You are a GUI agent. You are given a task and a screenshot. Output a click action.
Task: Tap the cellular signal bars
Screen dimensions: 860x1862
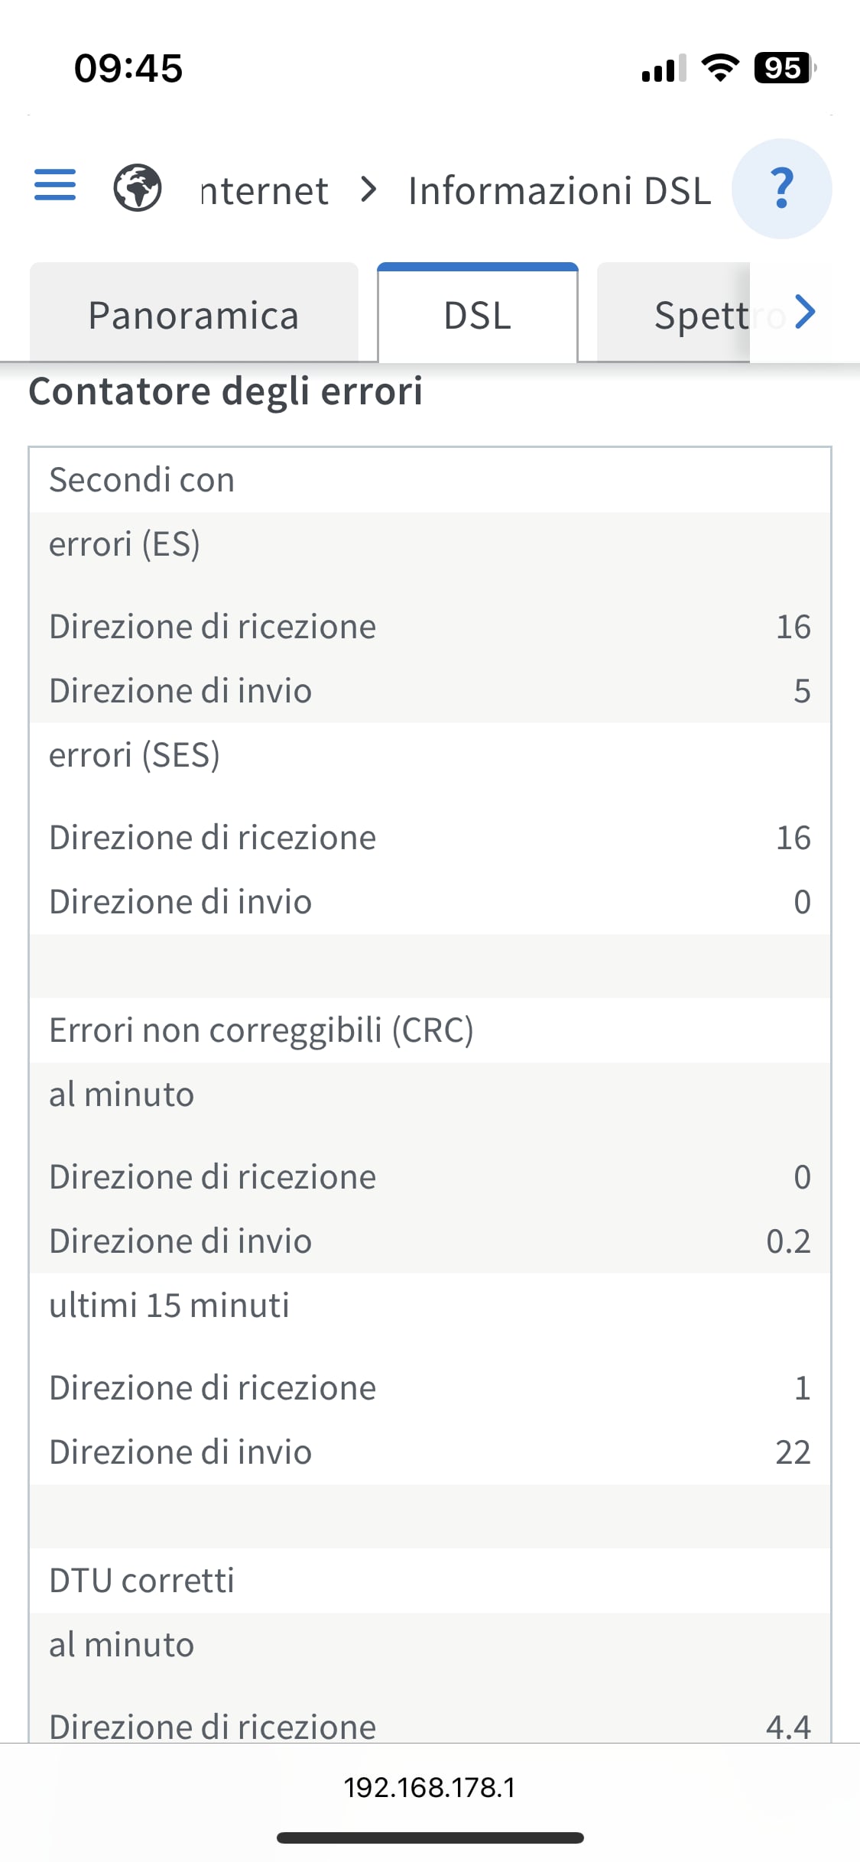pyautogui.click(x=664, y=68)
